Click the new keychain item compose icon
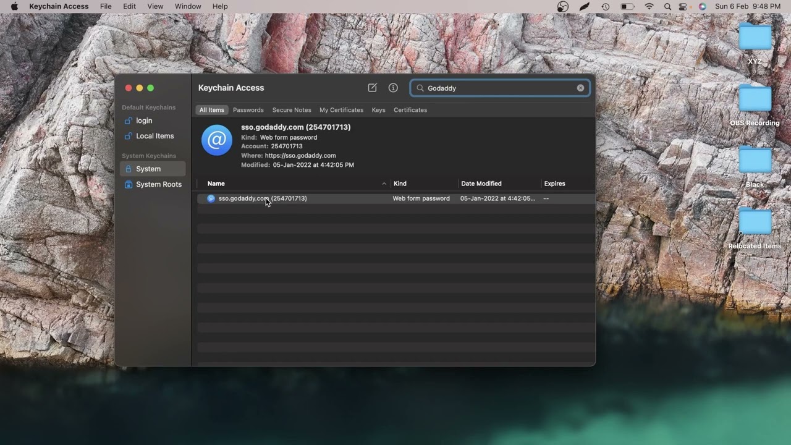The height and width of the screenshot is (445, 791). coord(372,88)
